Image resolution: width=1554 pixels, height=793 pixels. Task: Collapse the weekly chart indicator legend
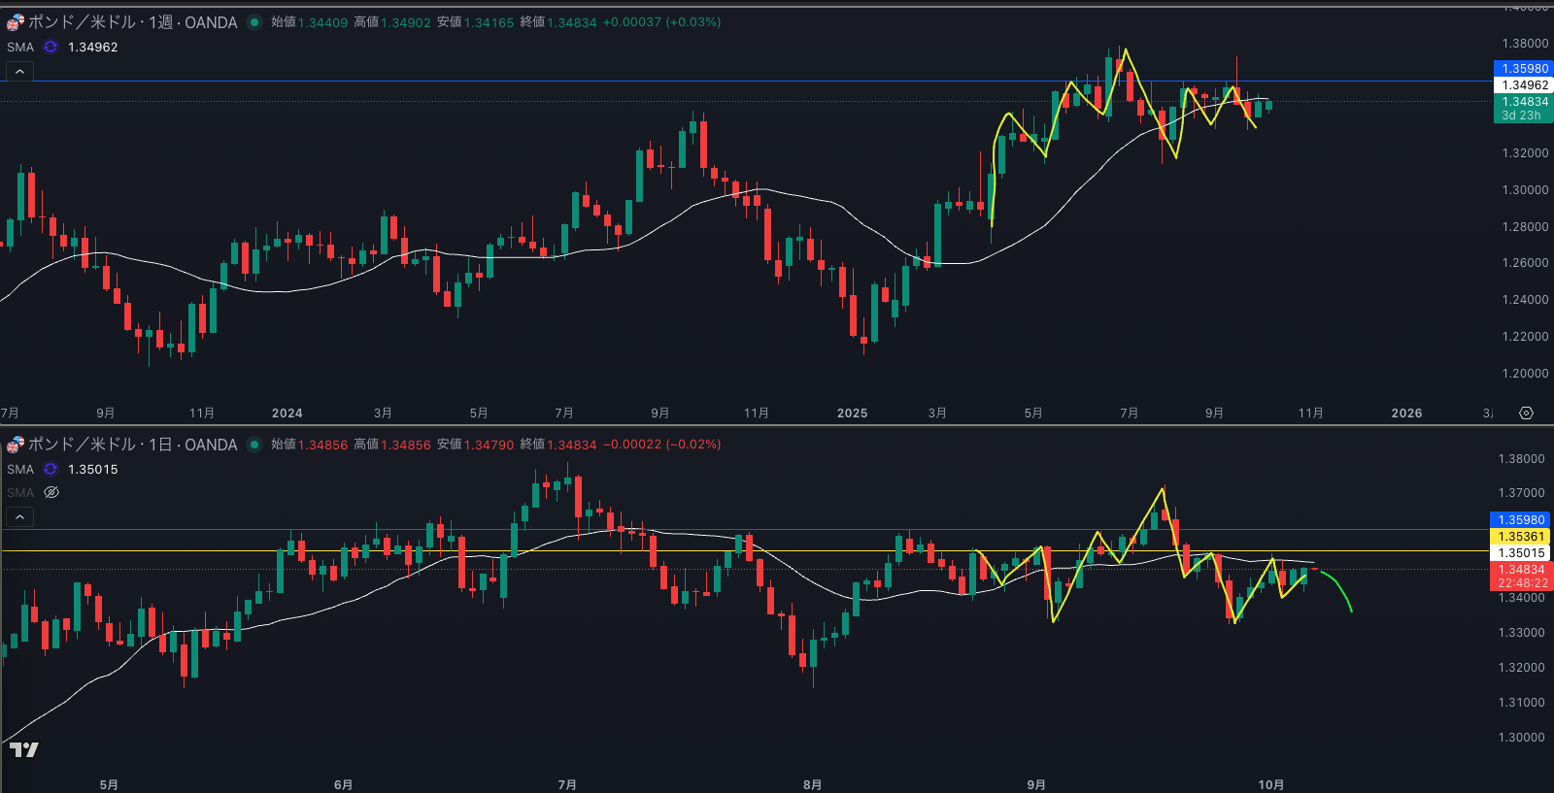click(x=19, y=71)
